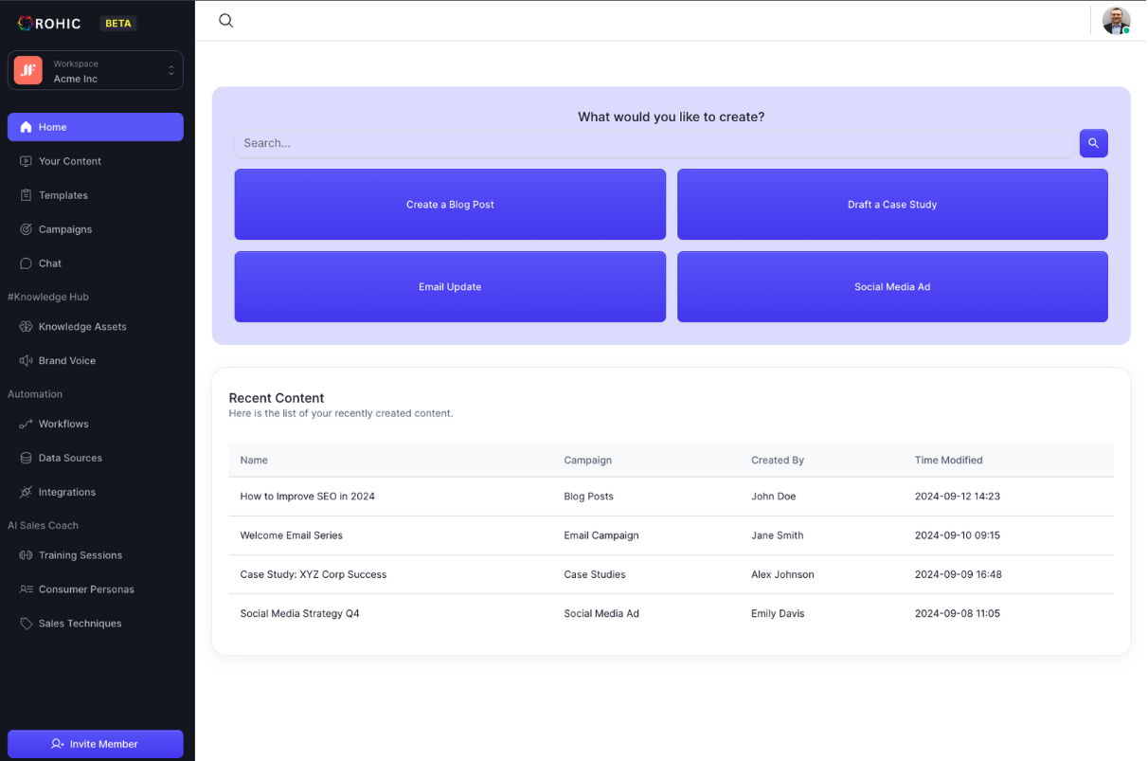Click Create a Blog Post button
The image size is (1148, 761).
[450, 205]
